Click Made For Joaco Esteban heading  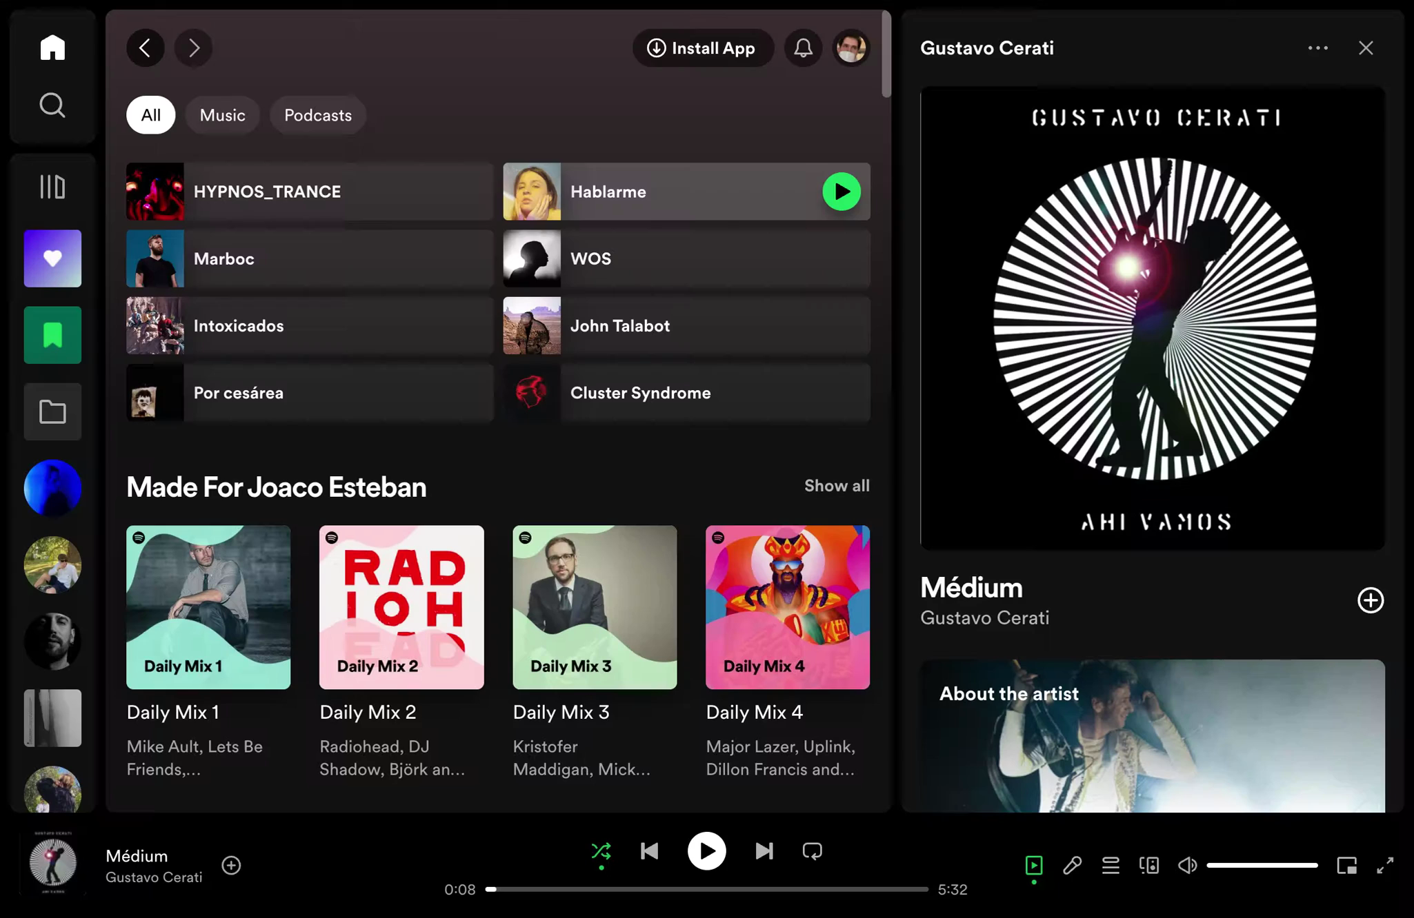[x=277, y=487]
